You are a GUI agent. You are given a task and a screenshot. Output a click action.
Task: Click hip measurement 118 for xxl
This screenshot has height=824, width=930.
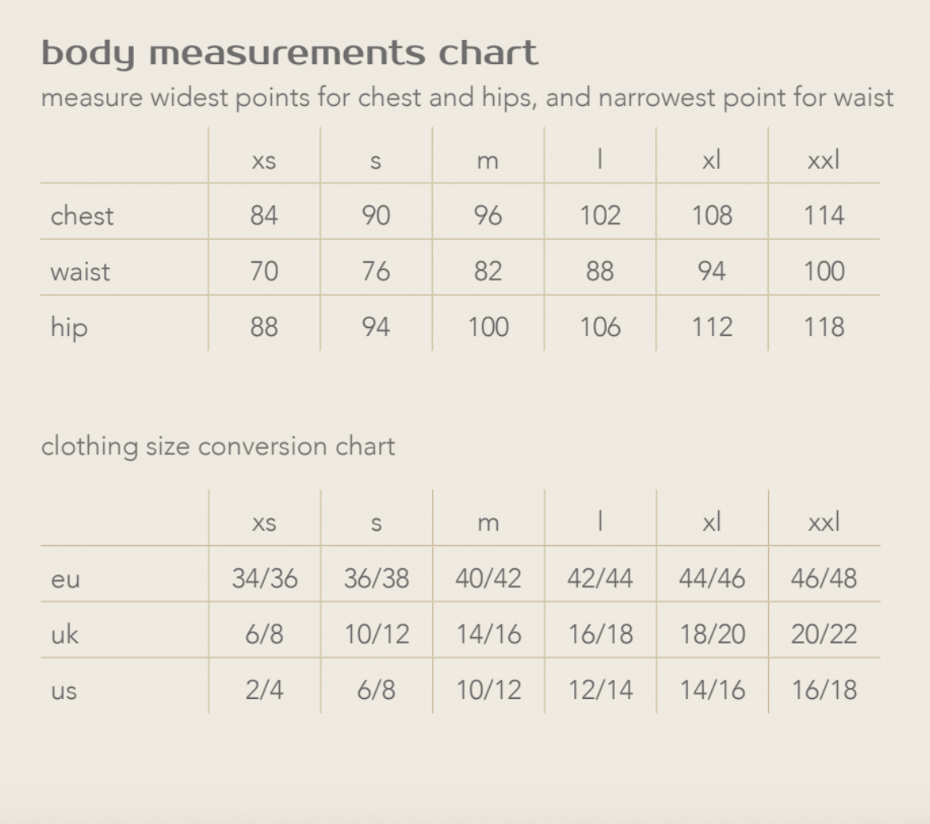point(823,328)
